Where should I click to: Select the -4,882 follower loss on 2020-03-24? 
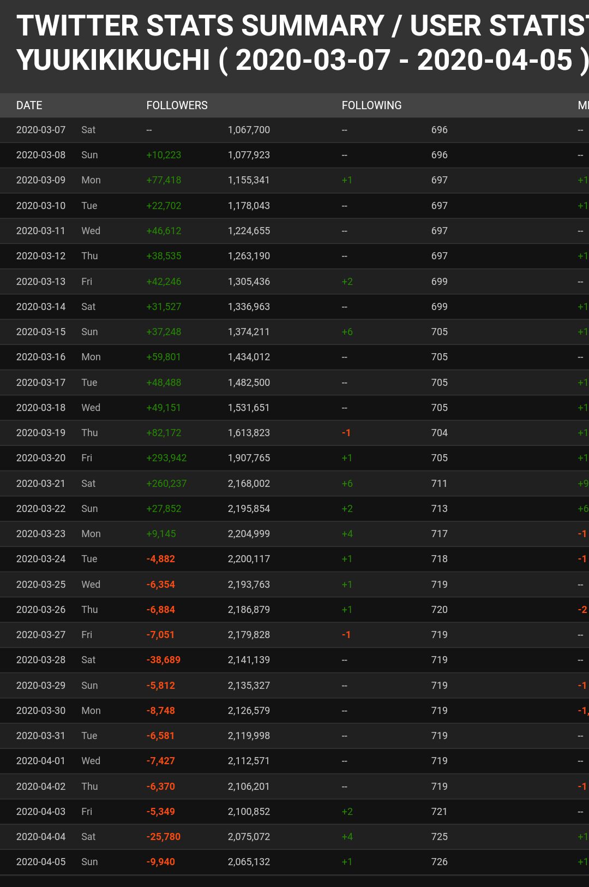(161, 559)
